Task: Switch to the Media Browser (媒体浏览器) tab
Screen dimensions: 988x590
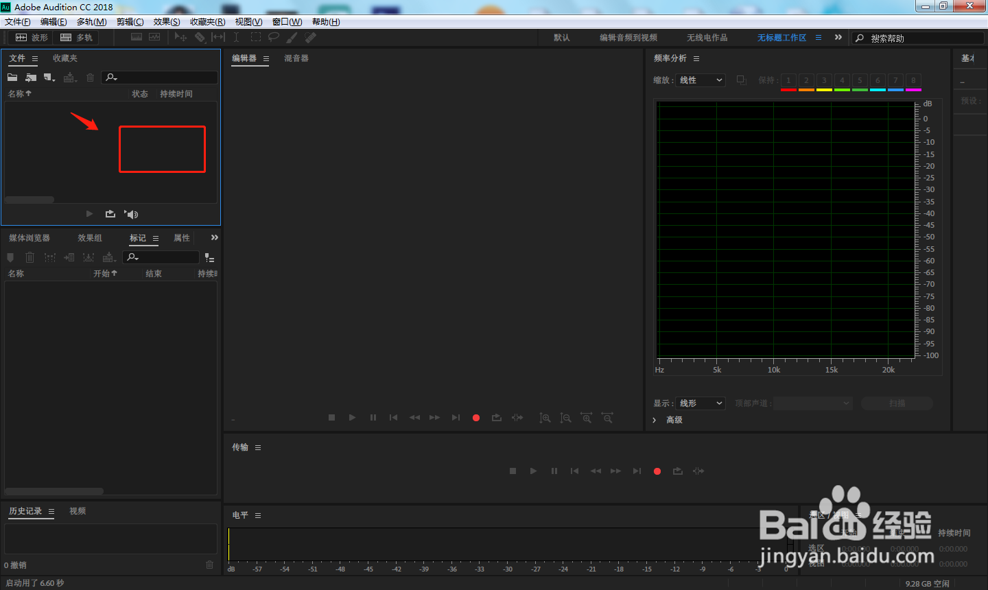Action: [30, 238]
